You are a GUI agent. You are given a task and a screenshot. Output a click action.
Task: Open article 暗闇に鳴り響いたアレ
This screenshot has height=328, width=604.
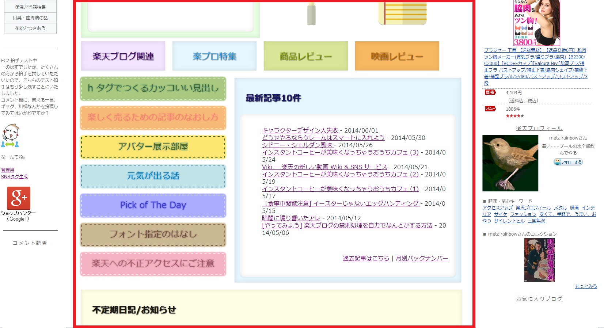pyautogui.click(x=291, y=218)
